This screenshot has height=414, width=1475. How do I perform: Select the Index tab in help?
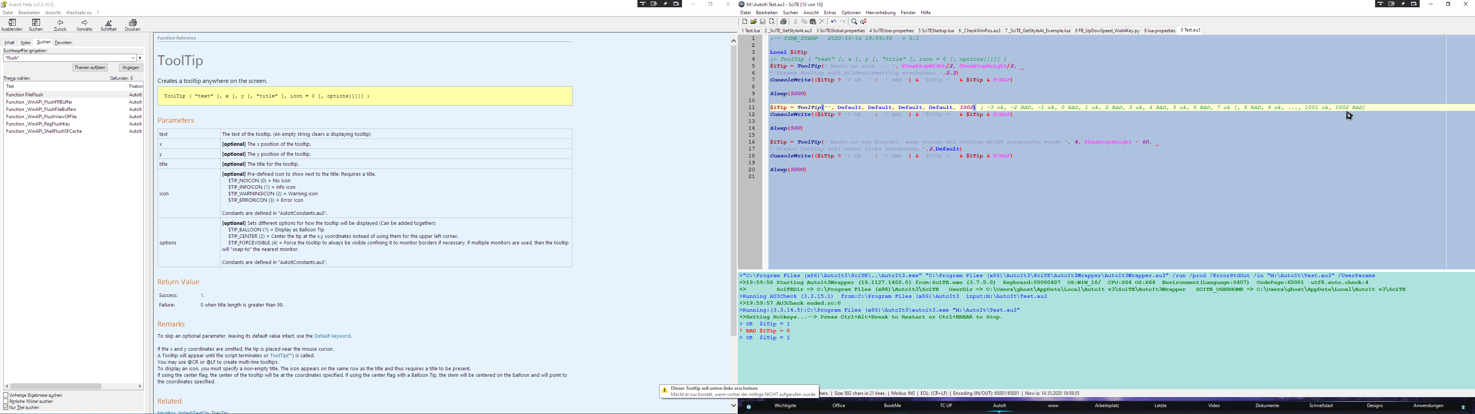pyautogui.click(x=26, y=43)
